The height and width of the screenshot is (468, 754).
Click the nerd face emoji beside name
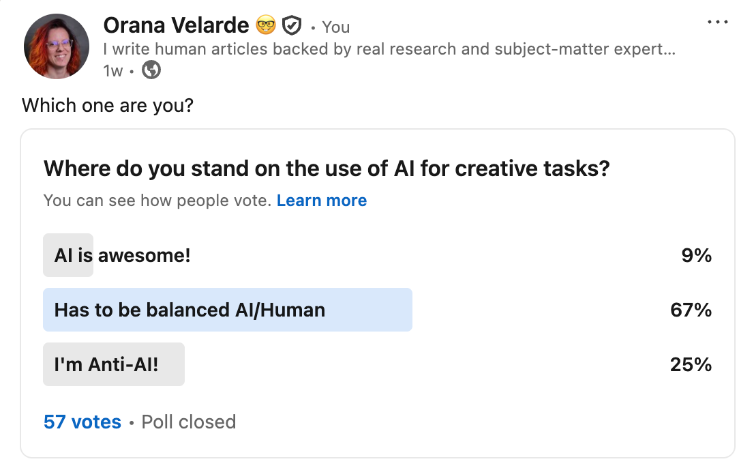[265, 27]
